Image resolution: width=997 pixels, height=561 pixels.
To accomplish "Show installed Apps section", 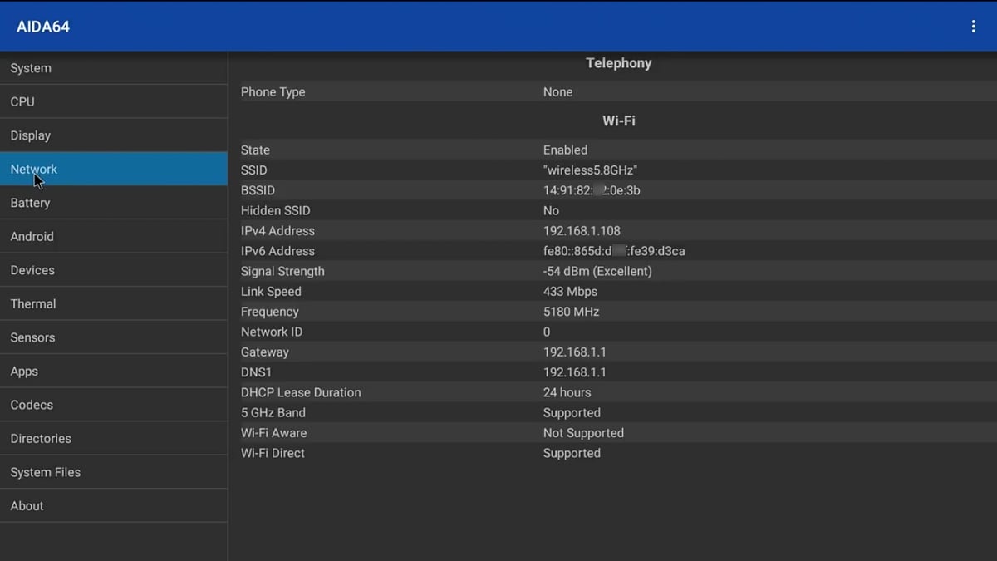I will click(x=114, y=371).
